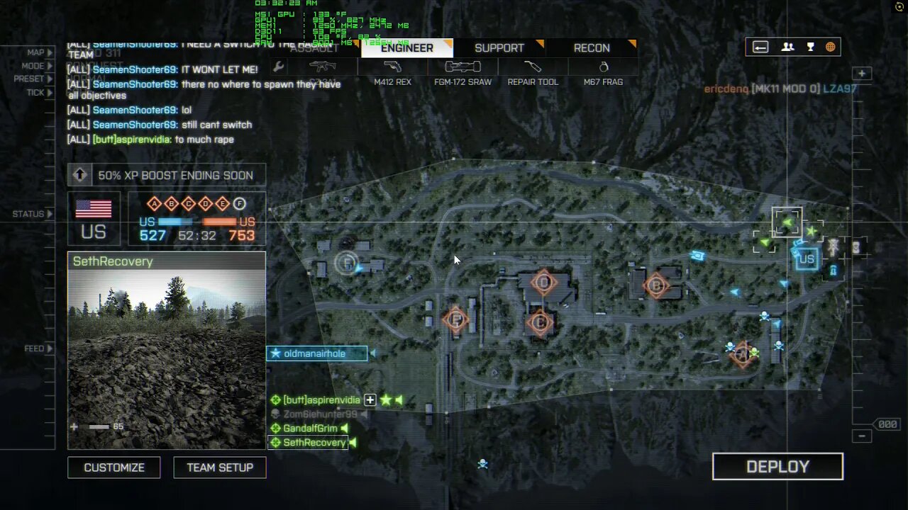
Task: Switch to the Recon class tab
Action: tap(592, 47)
